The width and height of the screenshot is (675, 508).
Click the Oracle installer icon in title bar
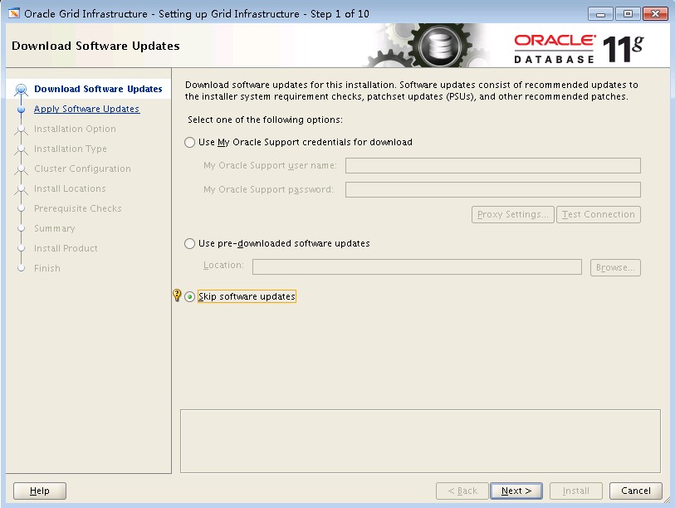tap(14, 13)
